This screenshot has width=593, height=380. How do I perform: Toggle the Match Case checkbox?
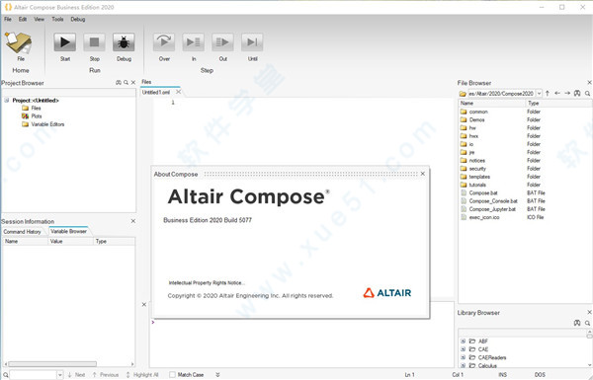pos(172,374)
